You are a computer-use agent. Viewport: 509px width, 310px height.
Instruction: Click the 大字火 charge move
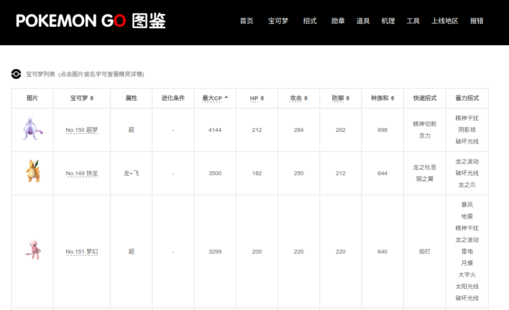467,274
